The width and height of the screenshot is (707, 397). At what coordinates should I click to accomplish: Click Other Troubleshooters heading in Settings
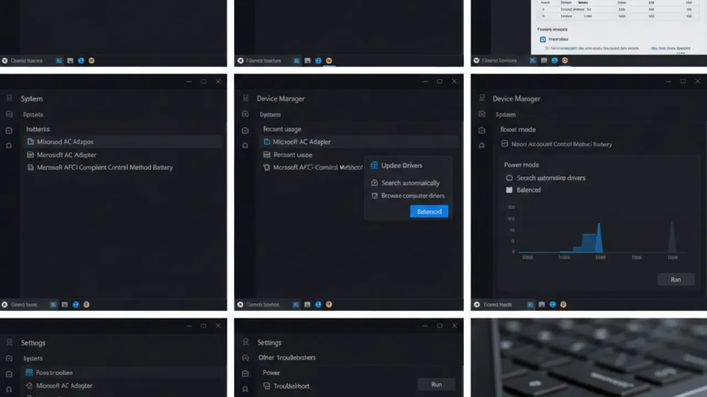[287, 357]
